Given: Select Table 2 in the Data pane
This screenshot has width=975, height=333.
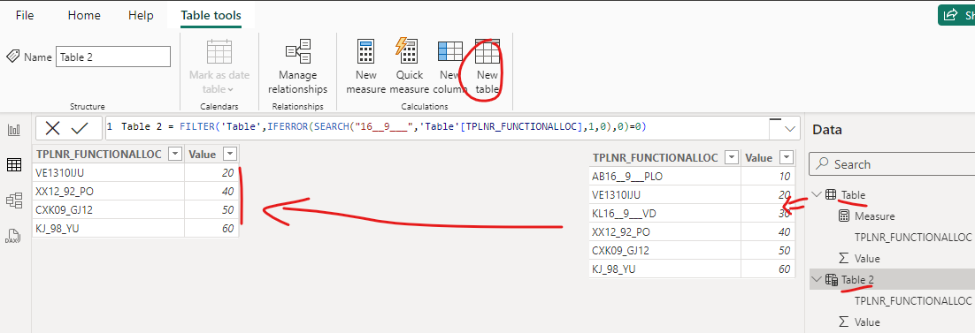Looking at the screenshot, I should (857, 280).
